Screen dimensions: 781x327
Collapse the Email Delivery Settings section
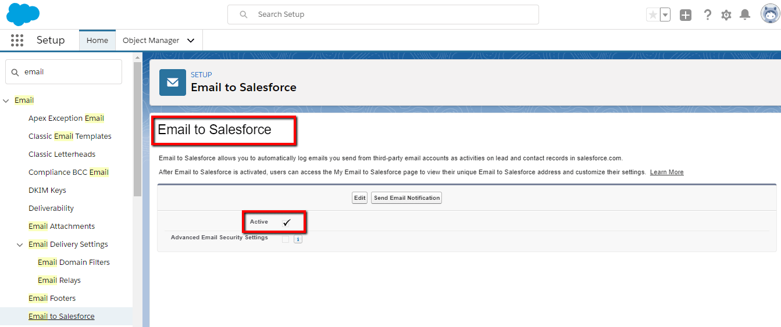point(20,245)
